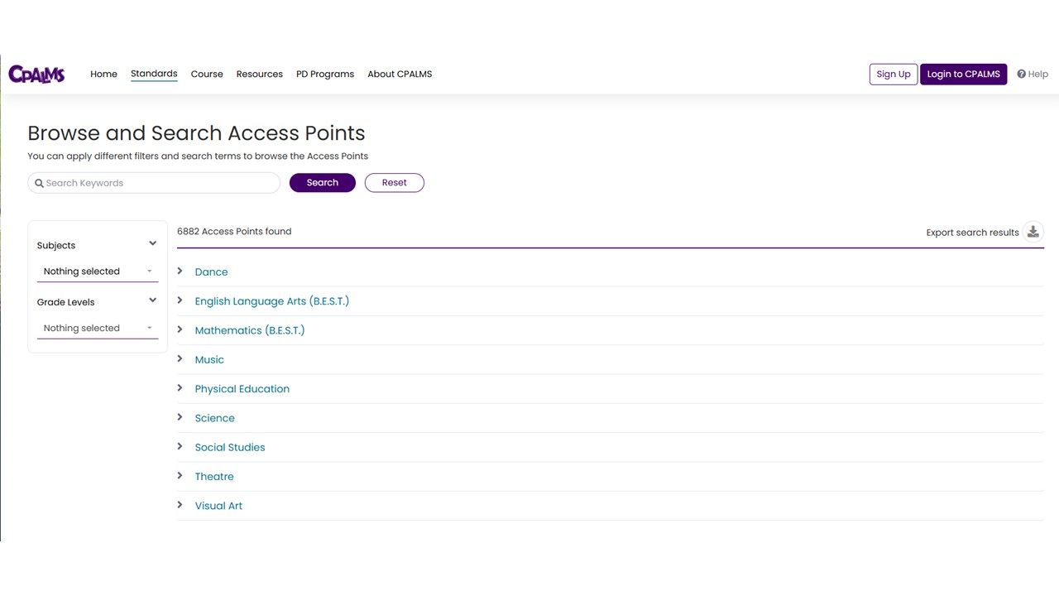Expand the Theatre row chevron
The image size is (1059, 596).
pyautogui.click(x=180, y=475)
